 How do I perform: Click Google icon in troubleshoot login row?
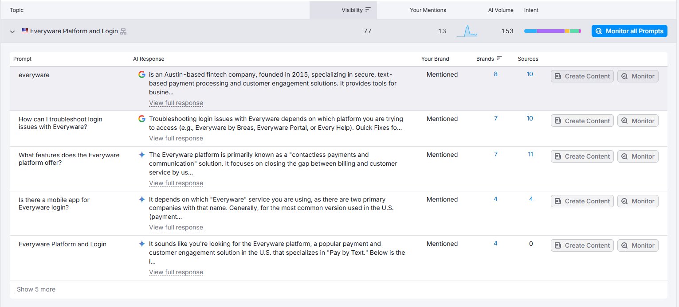(142, 119)
